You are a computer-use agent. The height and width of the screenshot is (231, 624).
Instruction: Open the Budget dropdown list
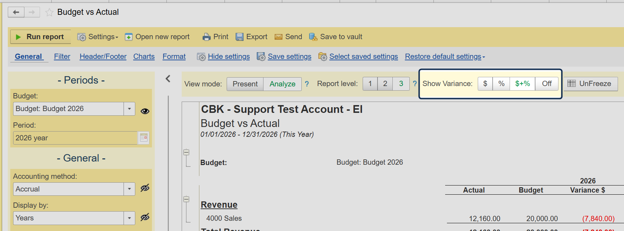pyautogui.click(x=129, y=109)
